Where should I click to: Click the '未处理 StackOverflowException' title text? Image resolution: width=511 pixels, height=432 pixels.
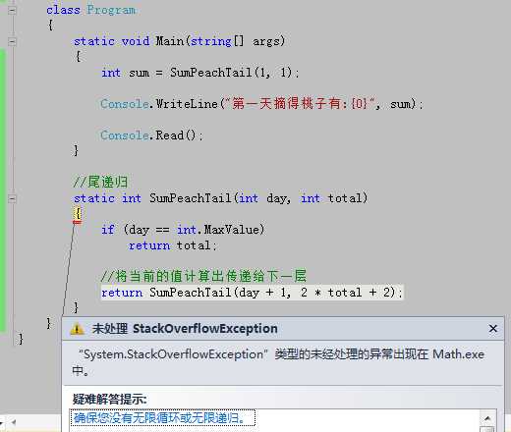pyautogui.click(x=185, y=329)
